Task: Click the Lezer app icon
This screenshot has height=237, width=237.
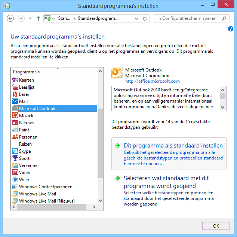Action: [x=15, y=94]
